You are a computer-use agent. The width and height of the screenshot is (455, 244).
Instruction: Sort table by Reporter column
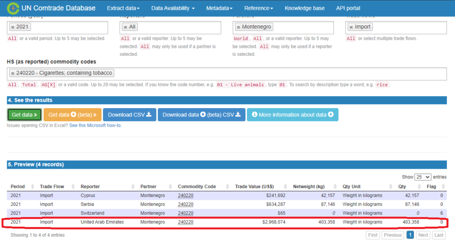tap(108, 186)
